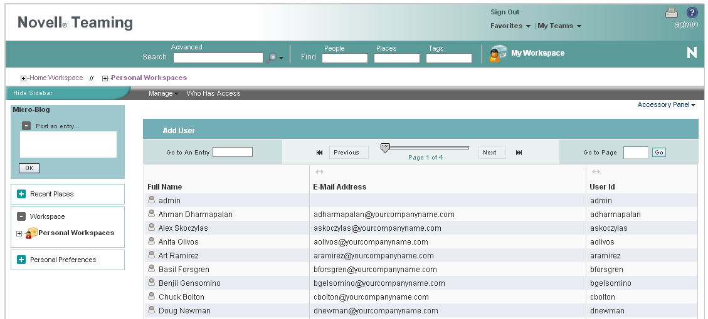The width and height of the screenshot is (708, 319).
Task: Click the Go to An Entry field
Action: pyautogui.click(x=233, y=152)
